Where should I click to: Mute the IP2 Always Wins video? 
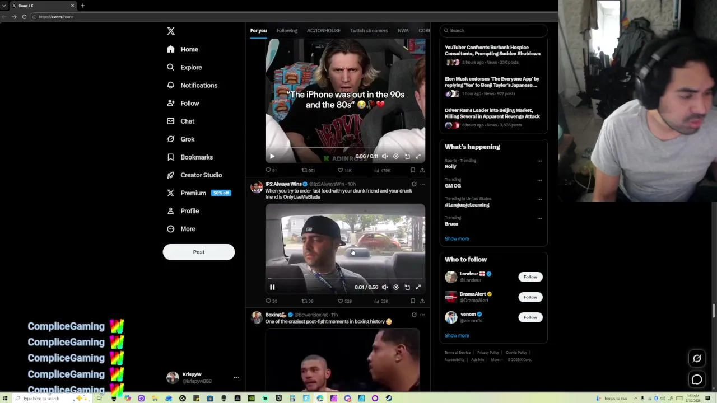pyautogui.click(x=385, y=287)
